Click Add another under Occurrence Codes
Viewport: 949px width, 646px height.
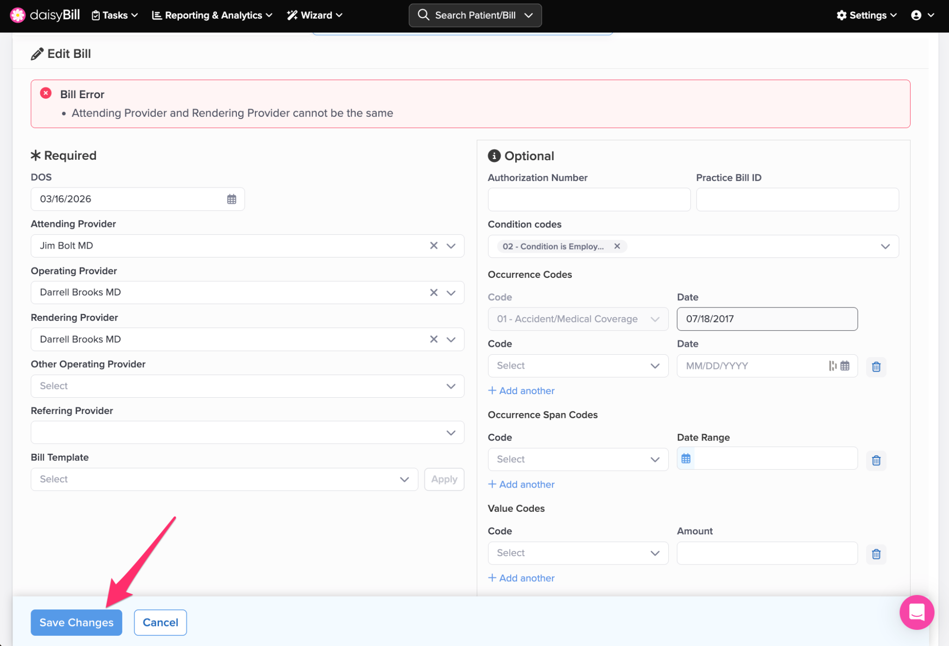[x=521, y=391]
